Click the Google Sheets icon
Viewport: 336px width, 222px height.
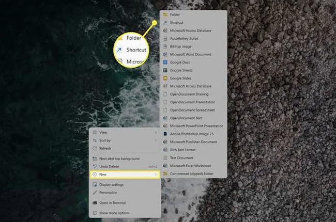click(165, 70)
